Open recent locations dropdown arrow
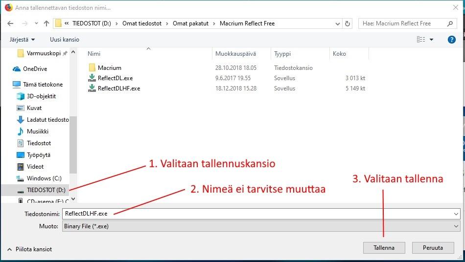Image resolution: width=465 pixels, height=262 pixels. 36,23
